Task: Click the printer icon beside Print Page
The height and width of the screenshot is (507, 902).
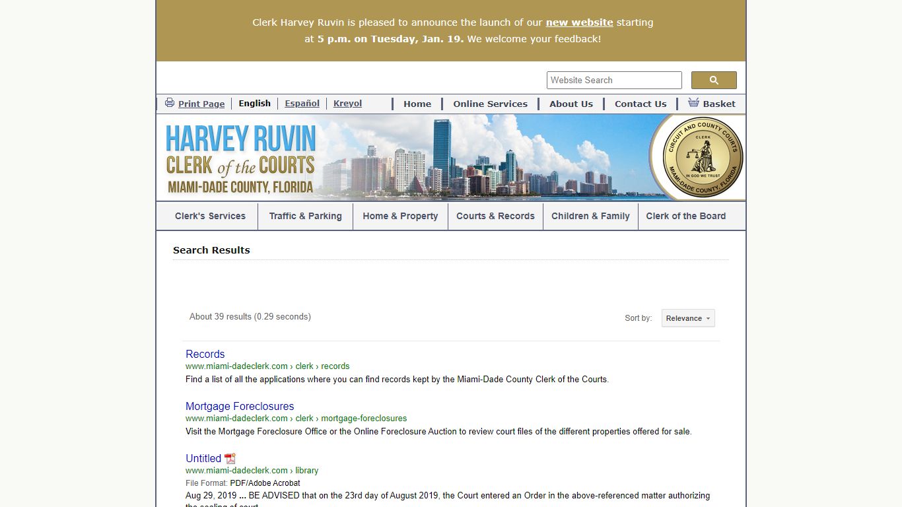Action: [x=170, y=102]
